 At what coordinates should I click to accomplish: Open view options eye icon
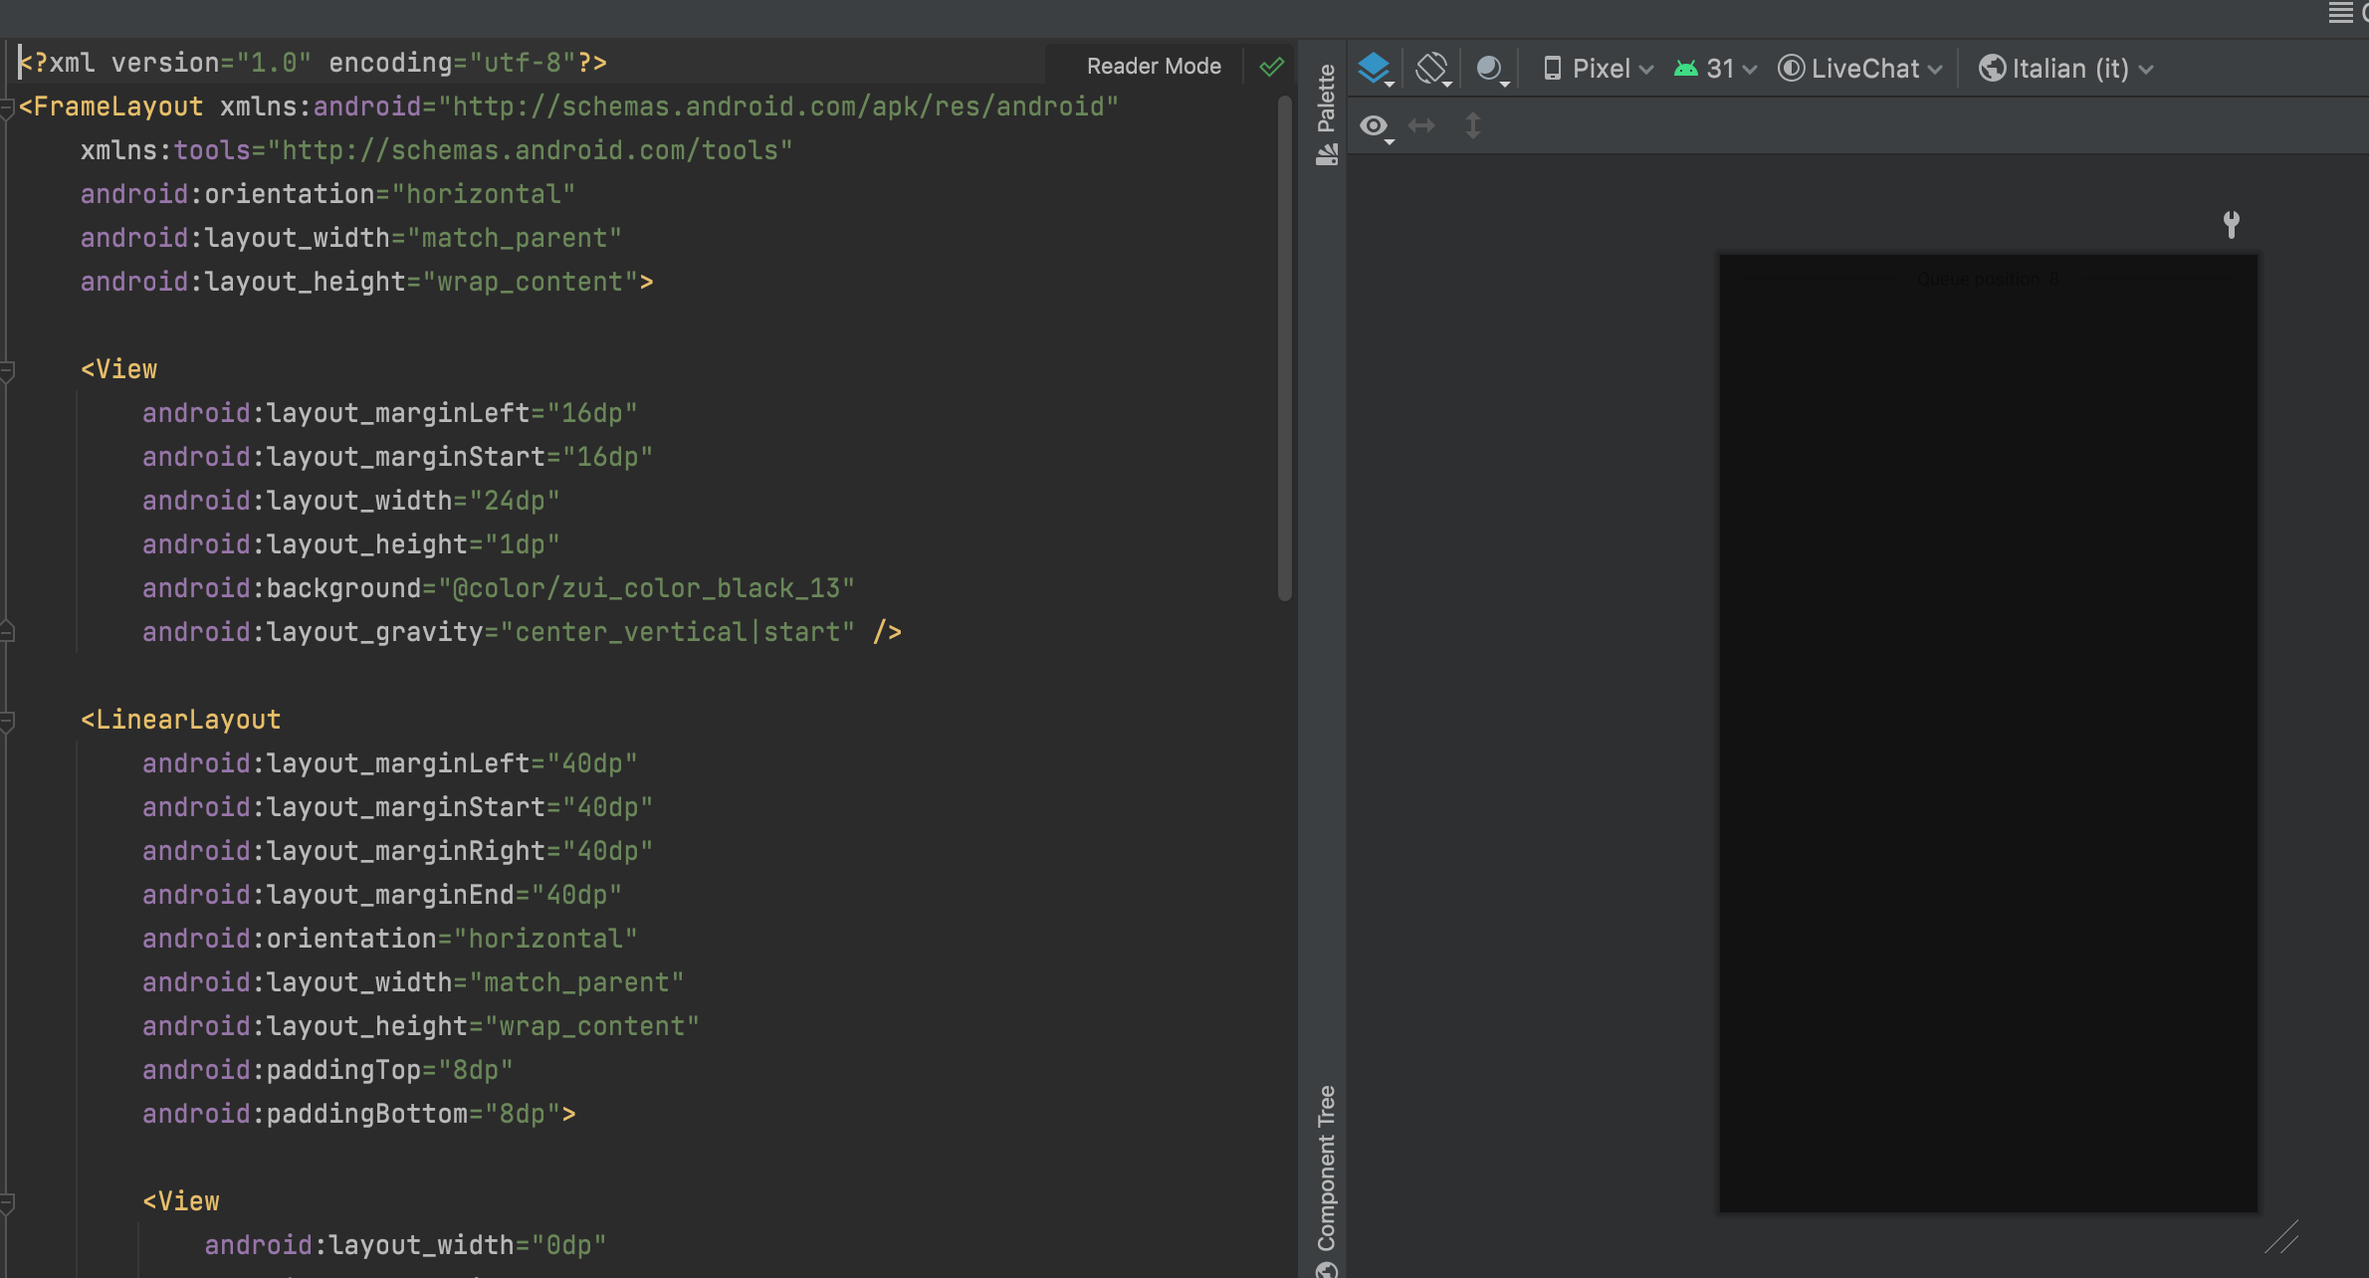tap(1375, 126)
